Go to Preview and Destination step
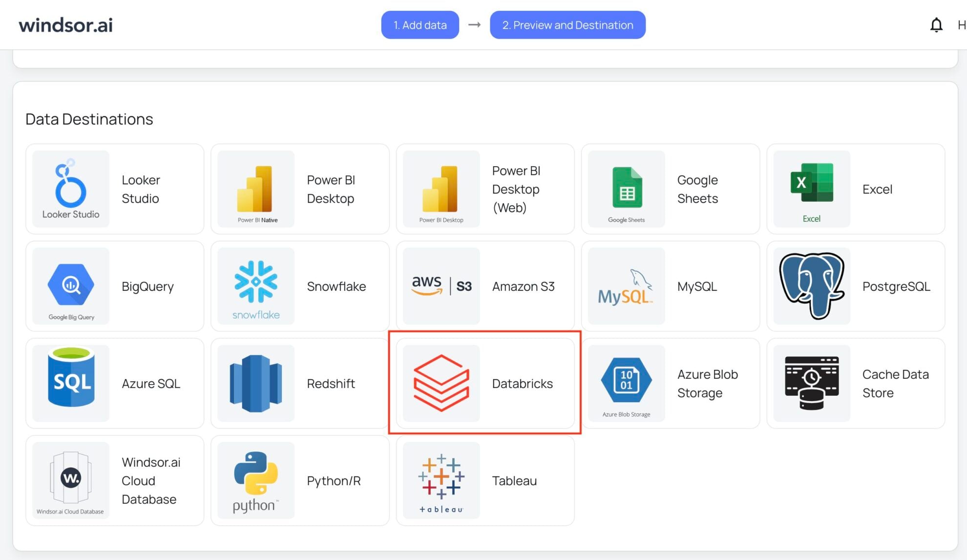 pyautogui.click(x=567, y=24)
